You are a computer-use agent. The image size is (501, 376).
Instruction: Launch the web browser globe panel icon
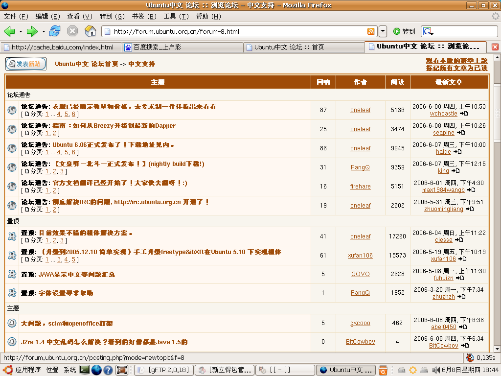tap(96, 370)
